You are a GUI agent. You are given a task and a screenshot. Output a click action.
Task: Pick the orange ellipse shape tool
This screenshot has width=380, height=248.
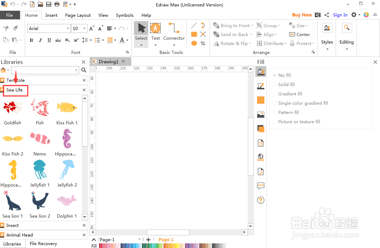tap(194, 43)
